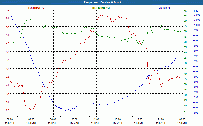Click the 3,0 tick on the temperature axis
Screen dimensions: 203x126
[x=8, y=68]
